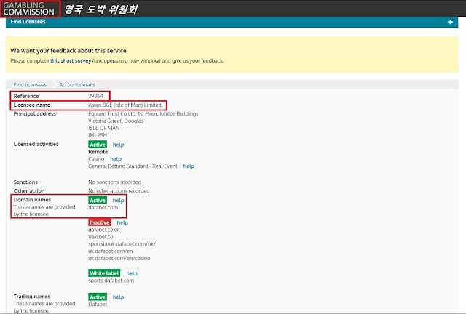This screenshot has height=314, width=466.
Task: Expand the Find licensees panel plus icon
Action: 450,22
